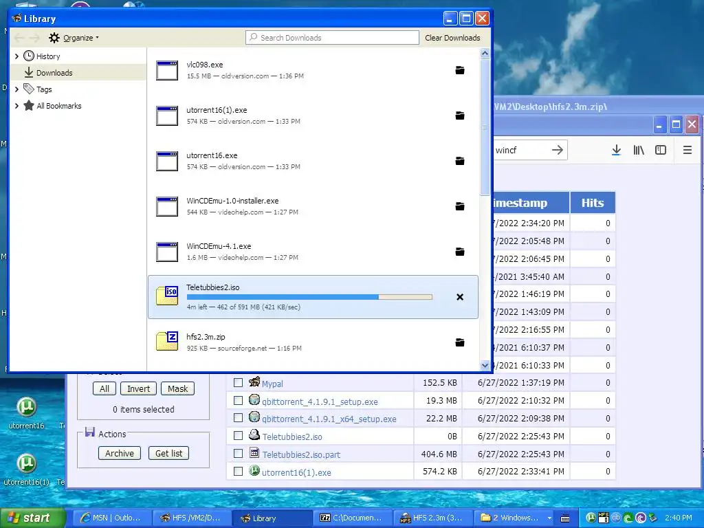704x528 pixels.
Task: Switch to HFS /VM2/D... taskbar item
Action: 192,518
